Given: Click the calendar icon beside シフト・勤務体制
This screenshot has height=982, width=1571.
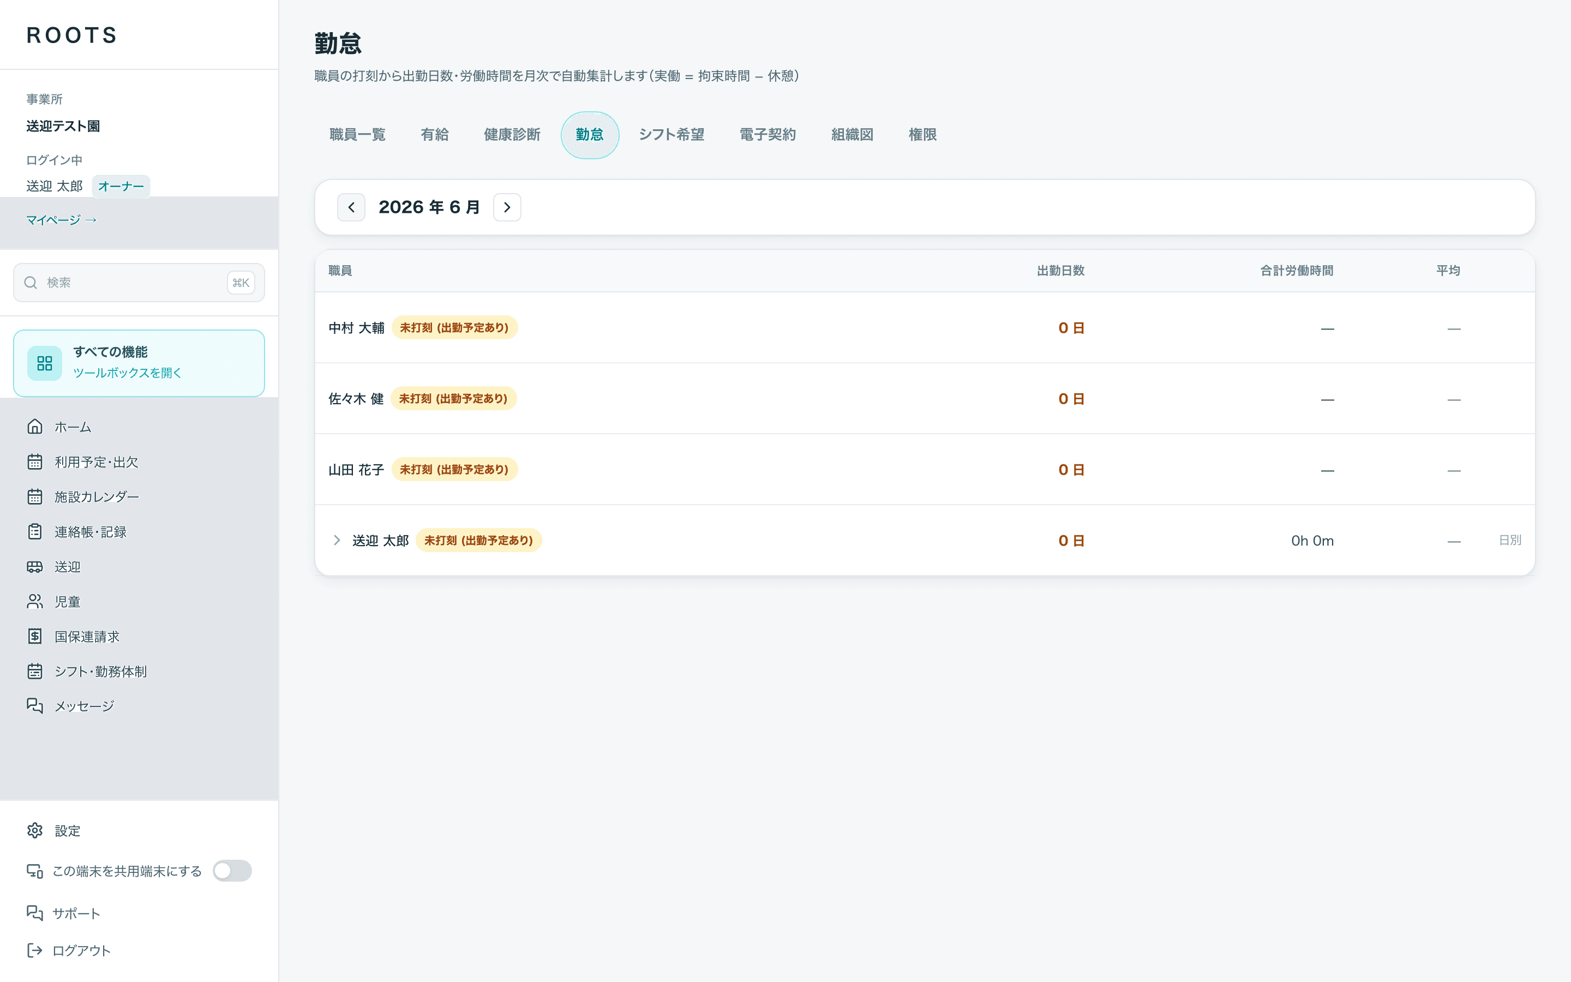Looking at the screenshot, I should (35, 671).
